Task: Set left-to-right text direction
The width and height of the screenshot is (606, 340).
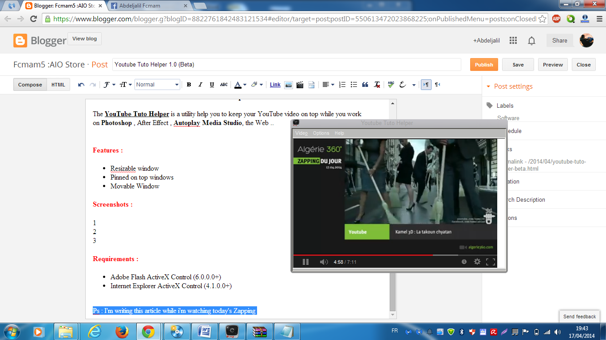Action: [x=426, y=85]
